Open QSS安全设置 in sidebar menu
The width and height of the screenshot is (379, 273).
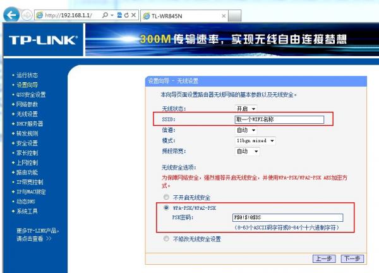tap(31, 95)
